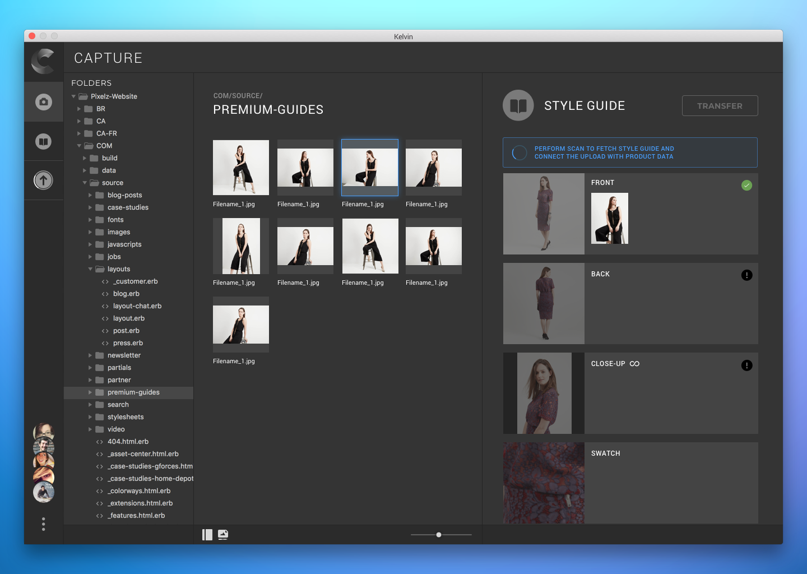
Task: Open the book Style Guide sidebar icon
Action: pos(44,141)
